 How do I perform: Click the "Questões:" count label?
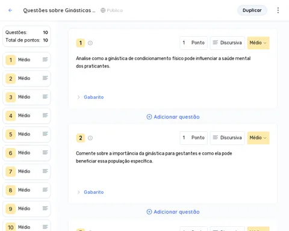point(16,32)
